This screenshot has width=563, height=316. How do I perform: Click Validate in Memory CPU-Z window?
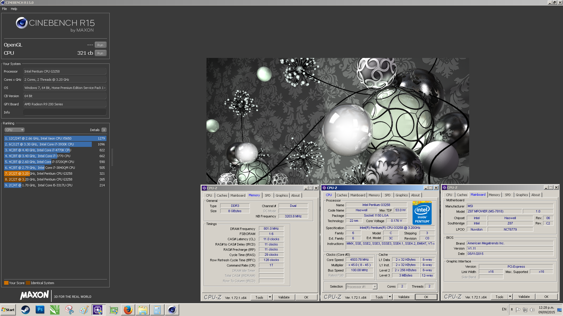(x=284, y=297)
